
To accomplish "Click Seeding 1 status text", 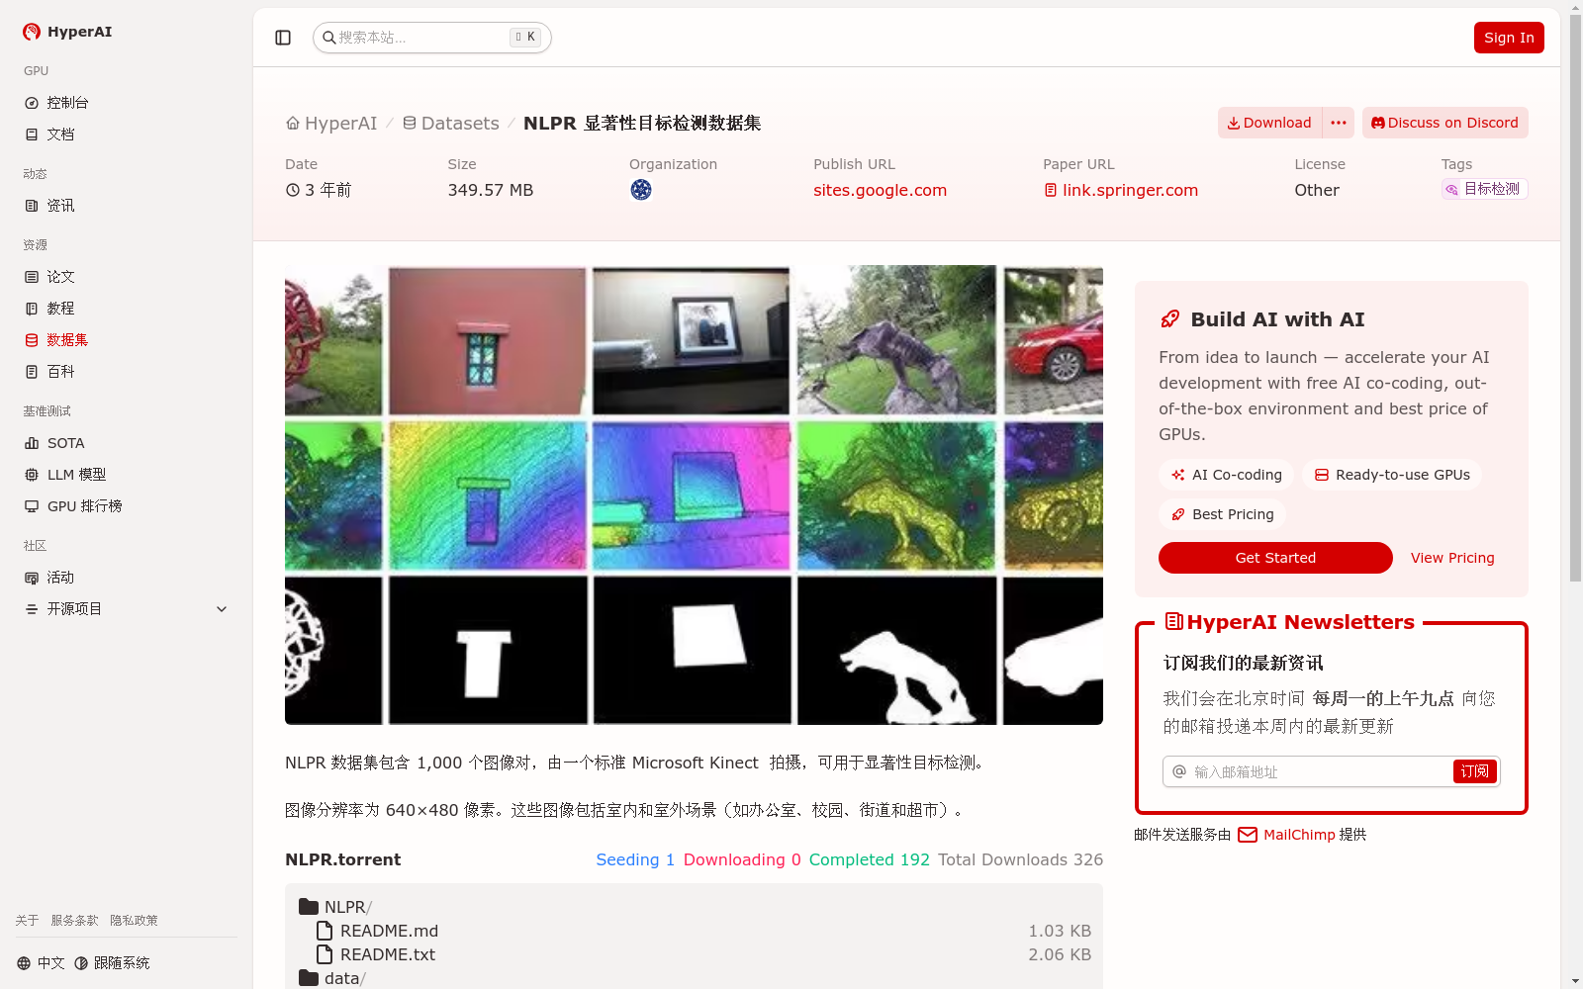I will tap(635, 860).
